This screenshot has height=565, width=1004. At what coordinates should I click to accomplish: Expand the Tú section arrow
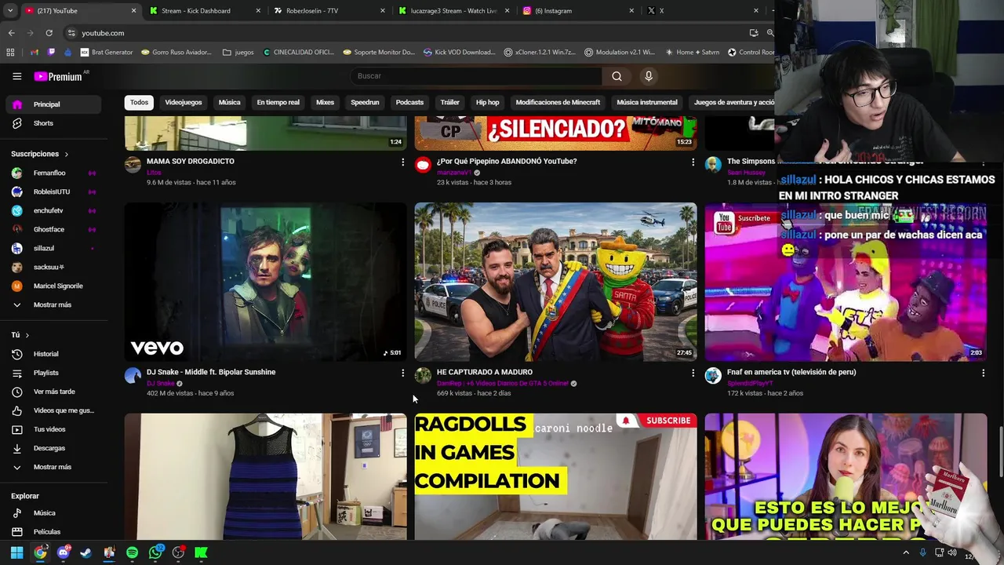point(27,335)
